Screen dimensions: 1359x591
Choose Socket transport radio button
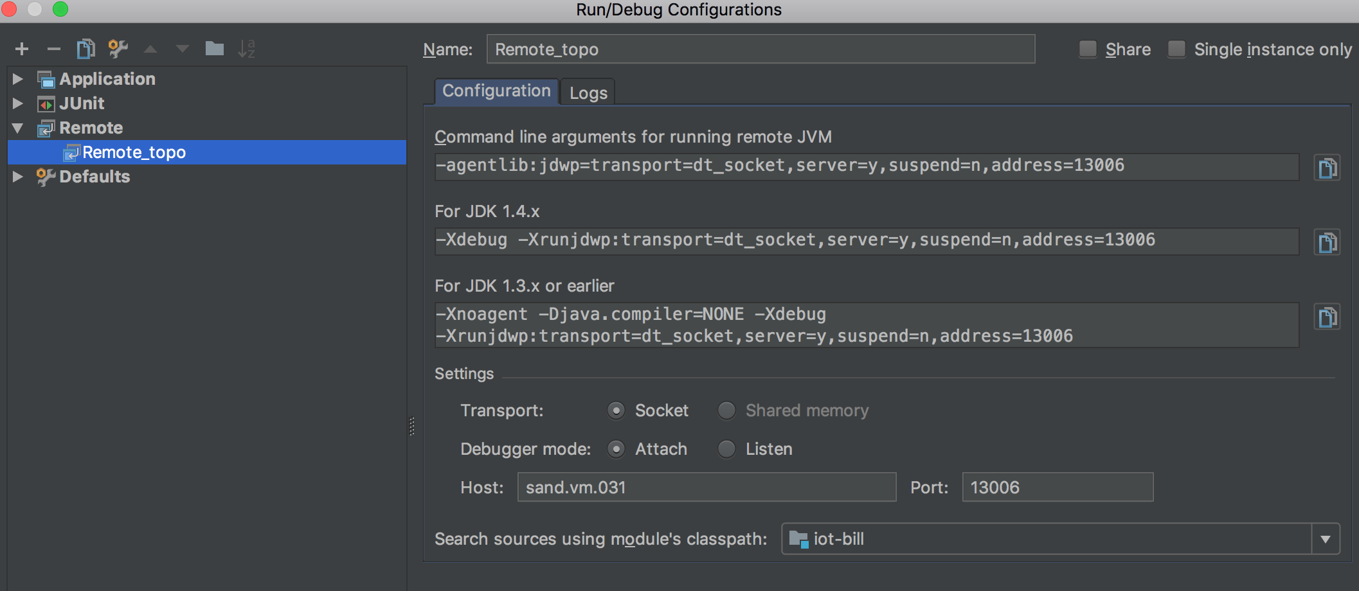point(616,410)
